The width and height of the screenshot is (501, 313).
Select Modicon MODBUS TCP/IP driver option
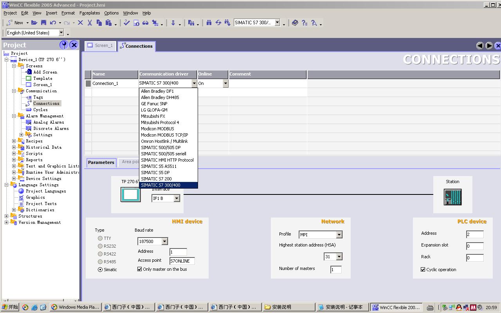164,135
